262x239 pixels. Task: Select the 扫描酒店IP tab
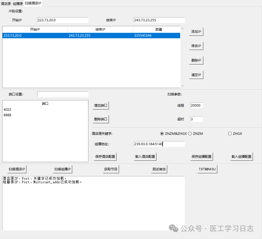coord(33,3)
